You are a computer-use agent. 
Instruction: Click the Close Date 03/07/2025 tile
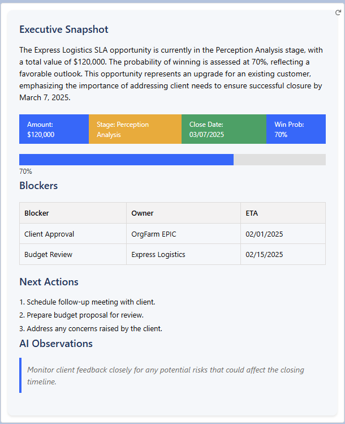tap(223, 129)
